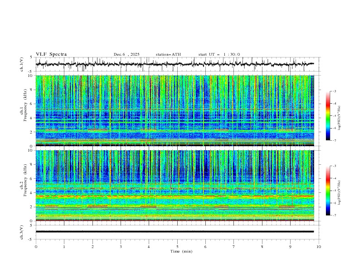Click the ch.1 waveform trace panel

coord(178,64)
